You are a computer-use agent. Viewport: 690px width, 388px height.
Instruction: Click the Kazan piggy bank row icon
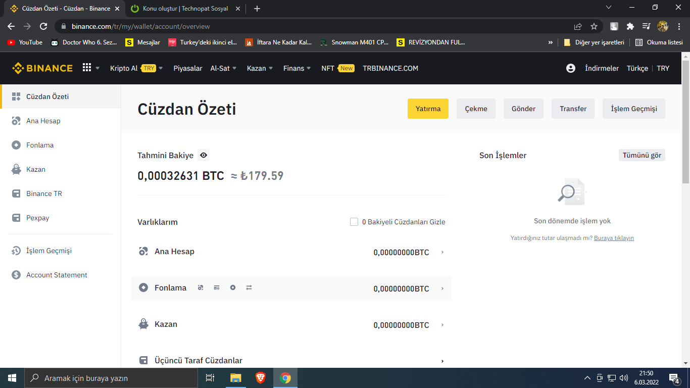coord(143,324)
